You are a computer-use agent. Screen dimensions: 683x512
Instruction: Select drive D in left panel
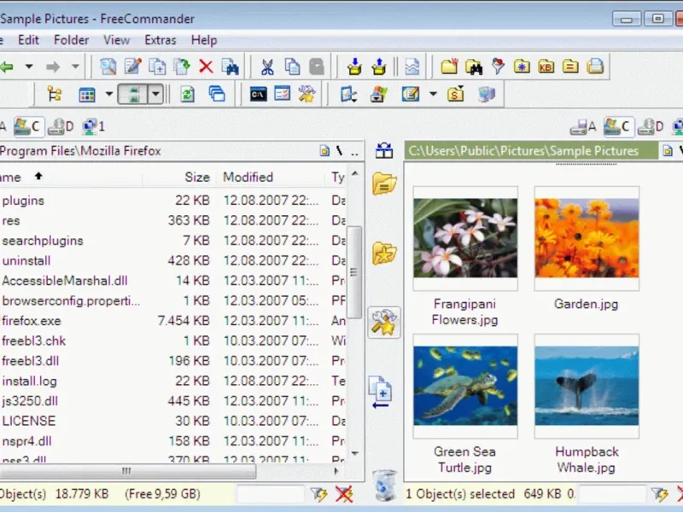[61, 126]
